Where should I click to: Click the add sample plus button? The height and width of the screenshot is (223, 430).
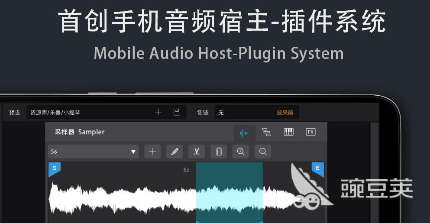coord(152,152)
